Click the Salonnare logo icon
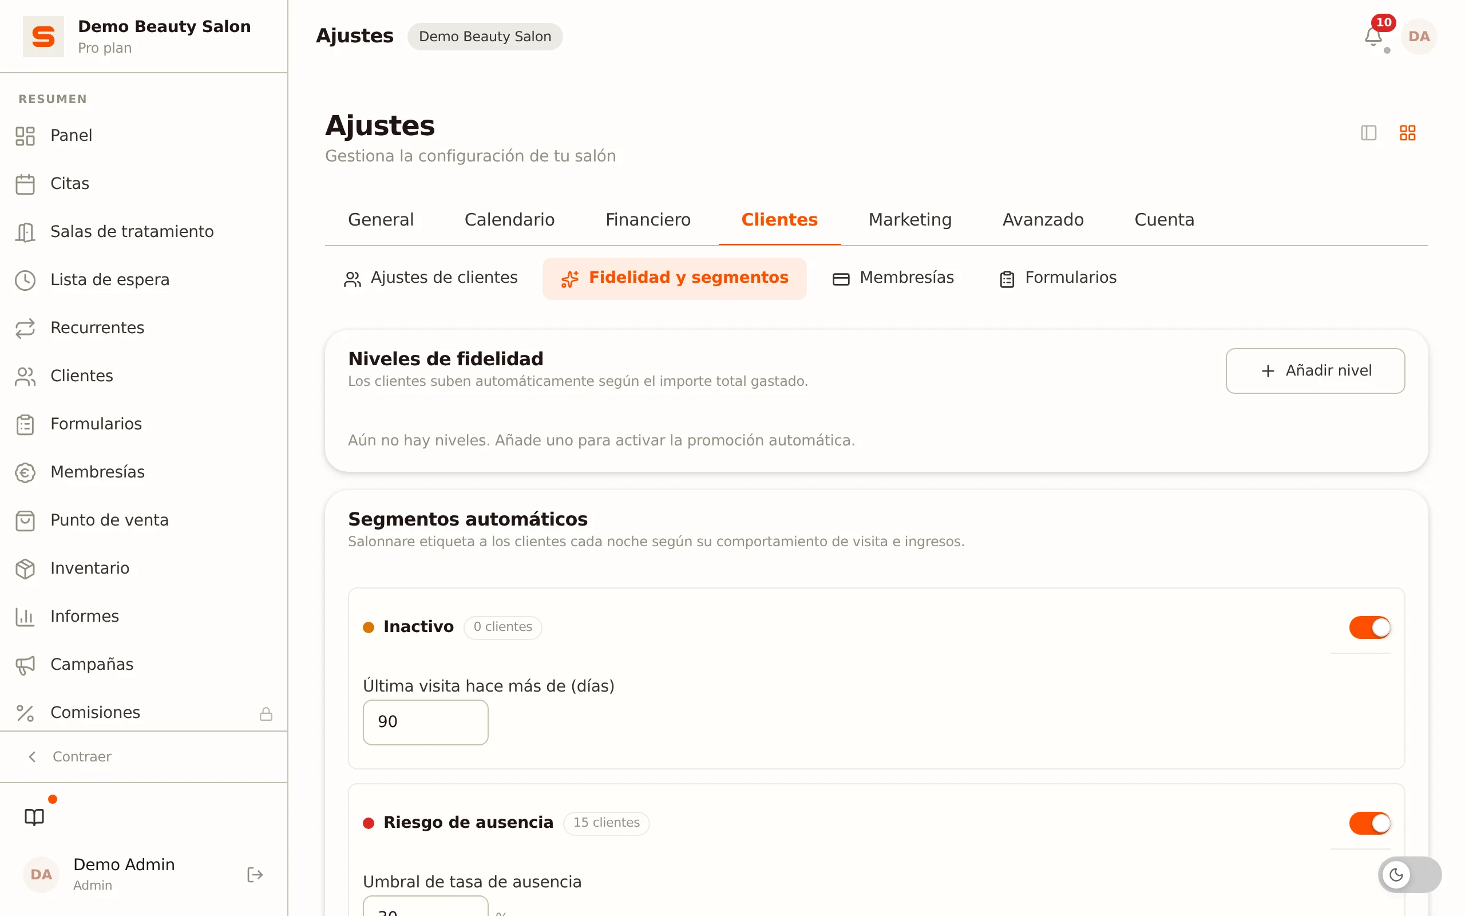The height and width of the screenshot is (916, 1465). 43,36
